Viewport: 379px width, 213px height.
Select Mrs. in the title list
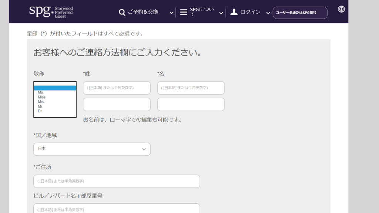coord(55,102)
